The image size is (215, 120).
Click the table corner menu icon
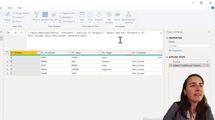coord(7,53)
